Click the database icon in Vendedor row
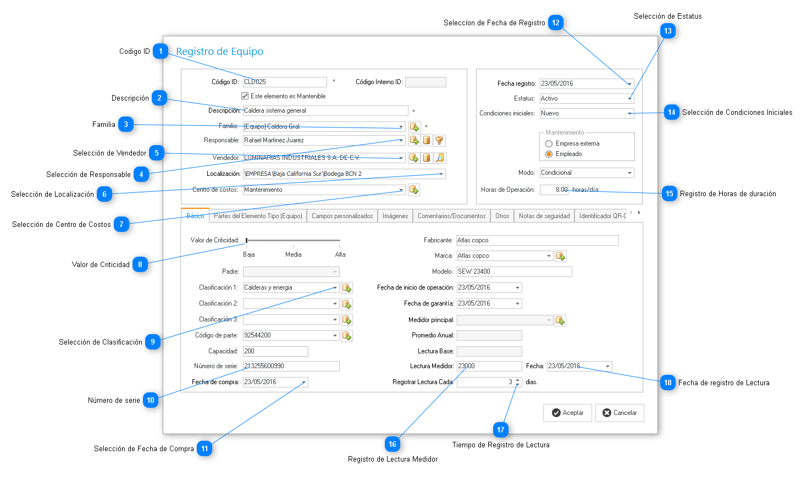807x477 pixels. click(427, 158)
